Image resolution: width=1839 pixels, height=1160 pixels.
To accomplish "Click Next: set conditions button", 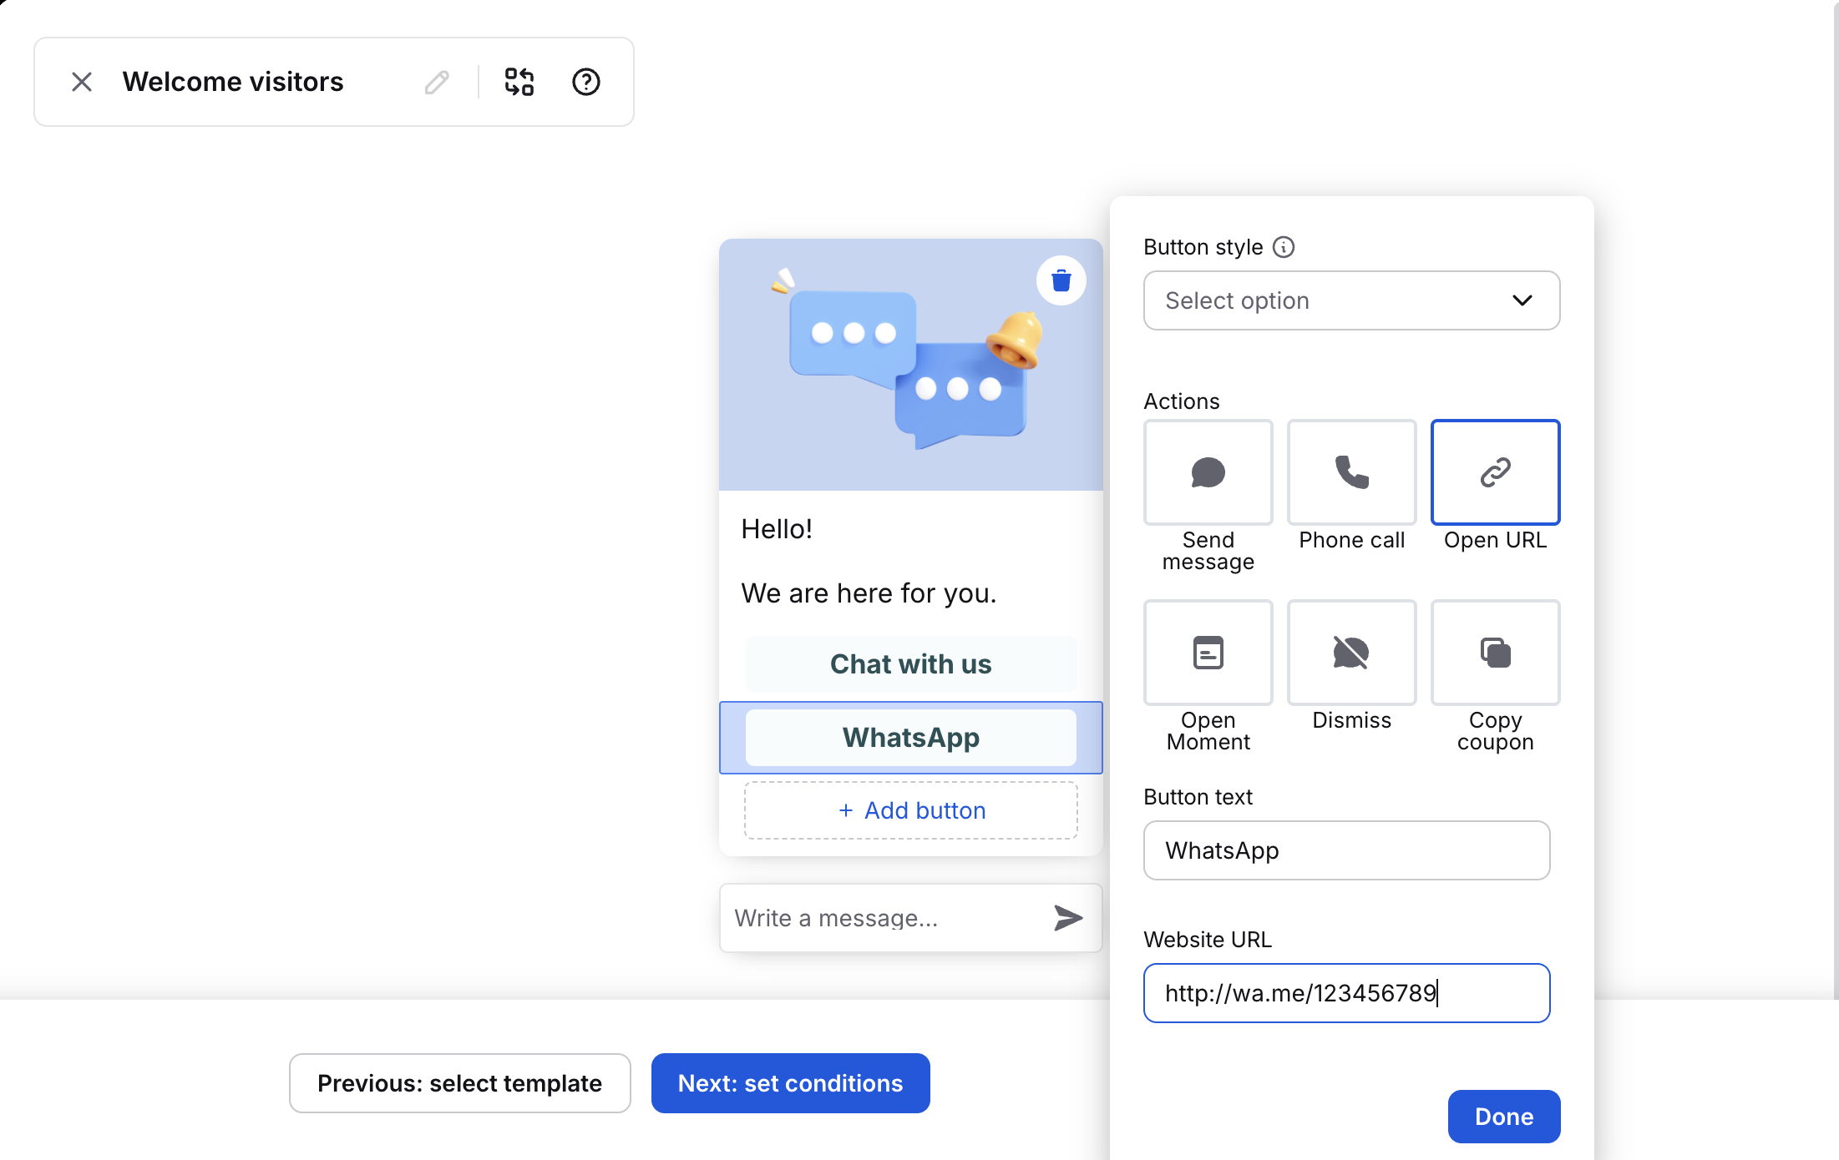I will [x=790, y=1083].
